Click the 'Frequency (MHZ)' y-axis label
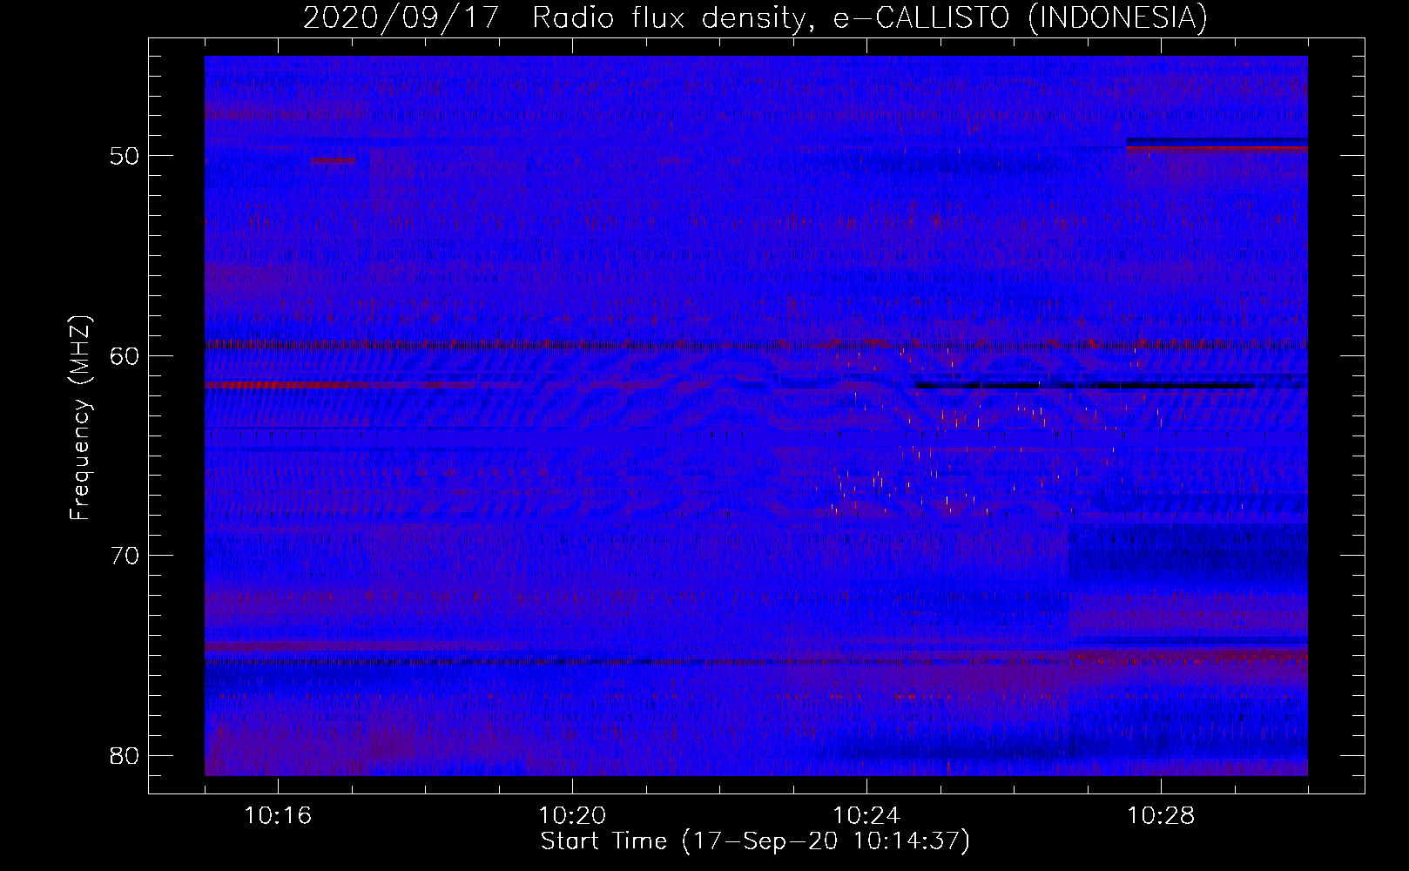The height and width of the screenshot is (871, 1409). tap(80, 418)
